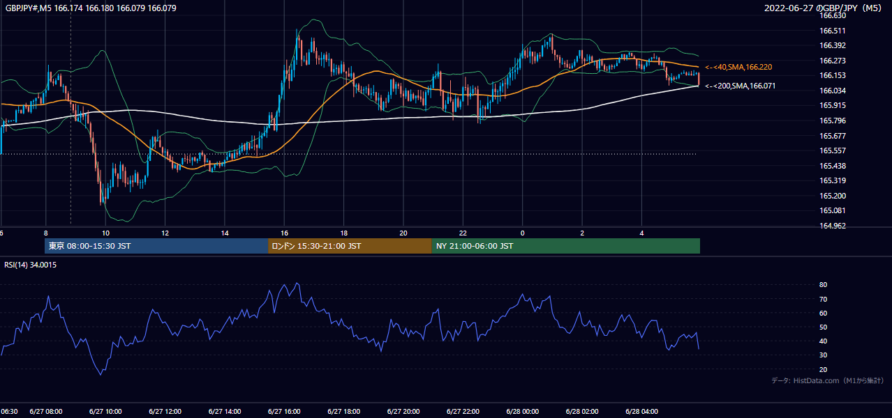Click price axis value 165.796

tap(833, 121)
